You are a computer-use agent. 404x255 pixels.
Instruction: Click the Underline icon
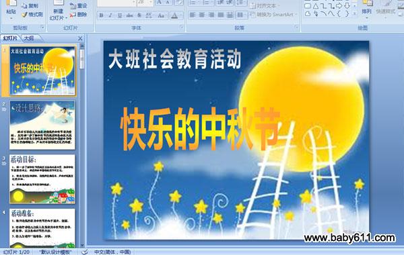coord(120,15)
